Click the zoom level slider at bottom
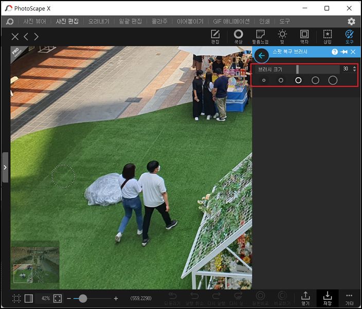Image resolution: width=362 pixels, height=309 pixels. click(x=94, y=298)
